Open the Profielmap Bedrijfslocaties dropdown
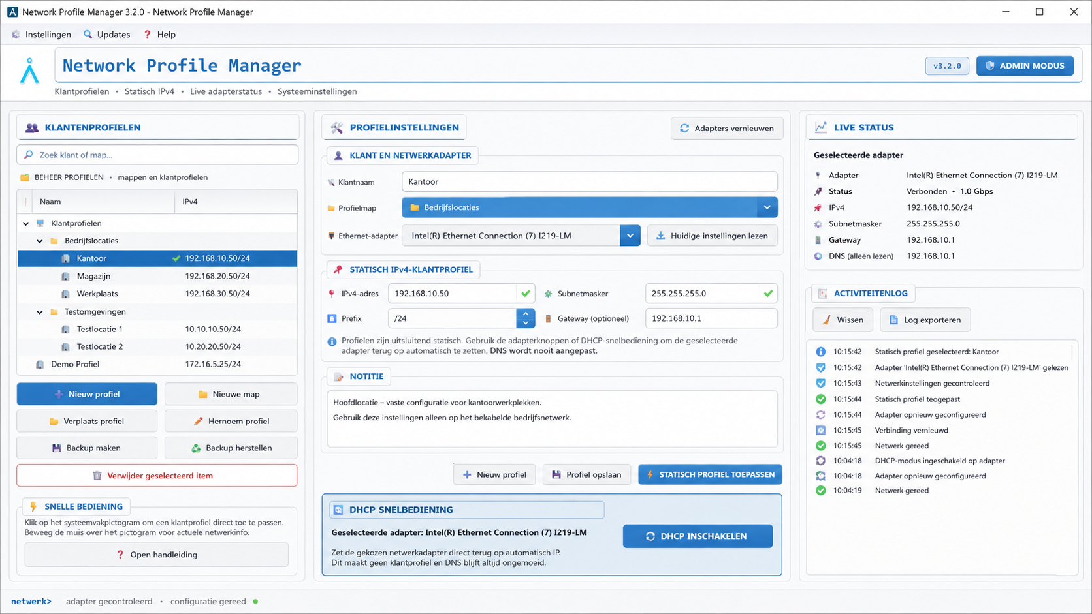The image size is (1092, 614). click(x=590, y=207)
